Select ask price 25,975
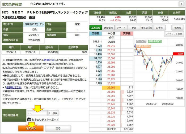The image size is (186, 134). (x=111, y=79)
